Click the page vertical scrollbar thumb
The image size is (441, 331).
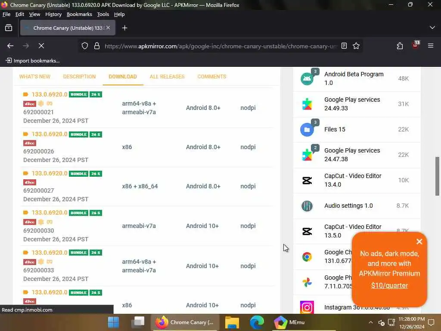click(x=437, y=176)
